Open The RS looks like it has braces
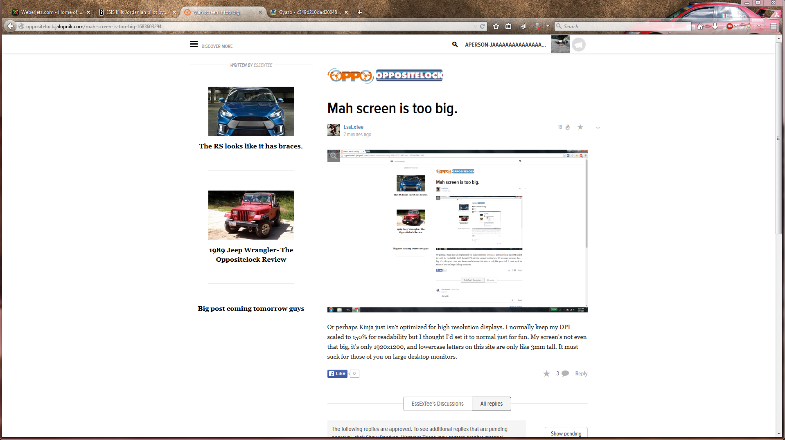The width and height of the screenshot is (785, 440). [x=251, y=146]
